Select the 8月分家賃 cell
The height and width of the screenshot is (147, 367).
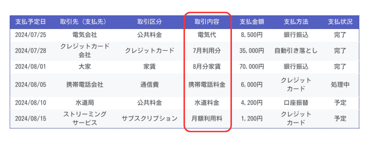coord(207,67)
